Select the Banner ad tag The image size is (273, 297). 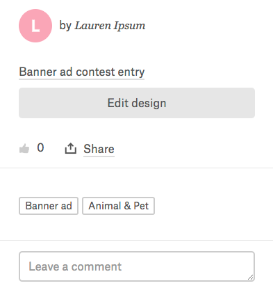49,206
